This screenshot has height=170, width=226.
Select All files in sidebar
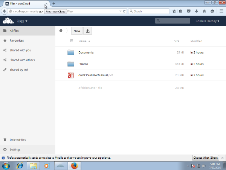27,31
